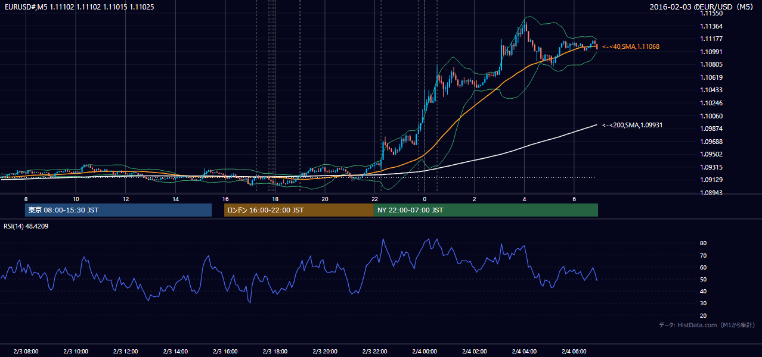762x357 pixels.
Task: Click the 2/3 12:00 time label
Action: click(125, 351)
